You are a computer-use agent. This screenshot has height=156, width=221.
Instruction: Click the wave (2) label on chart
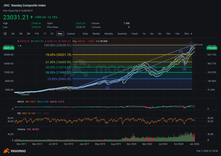(107, 88)
